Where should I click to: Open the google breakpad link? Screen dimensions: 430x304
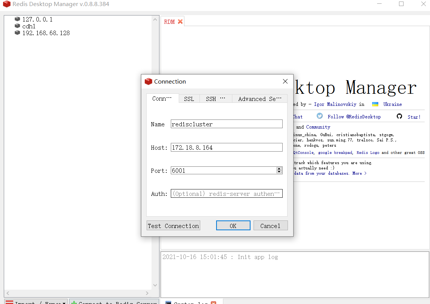tap(335, 152)
